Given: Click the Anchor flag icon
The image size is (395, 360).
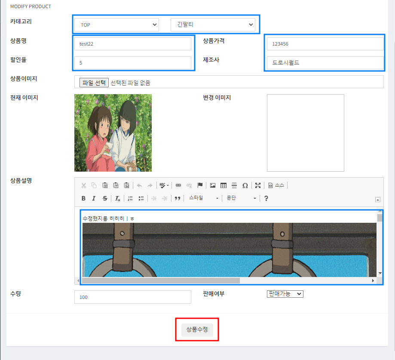Looking at the screenshot, I should coord(200,185).
